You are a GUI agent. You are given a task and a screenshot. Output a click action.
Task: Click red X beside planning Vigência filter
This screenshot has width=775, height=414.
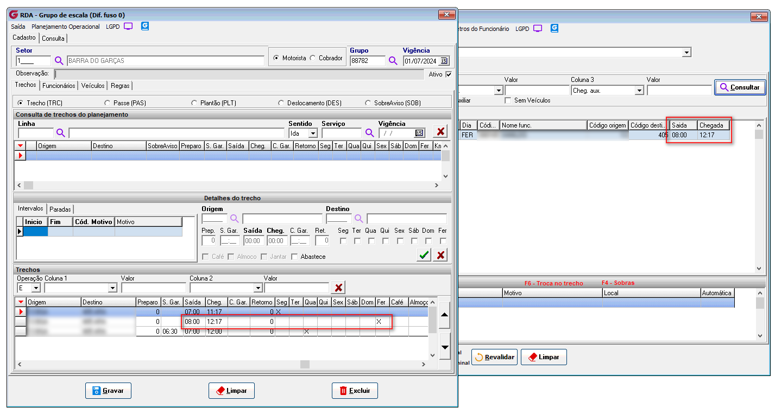[440, 131]
